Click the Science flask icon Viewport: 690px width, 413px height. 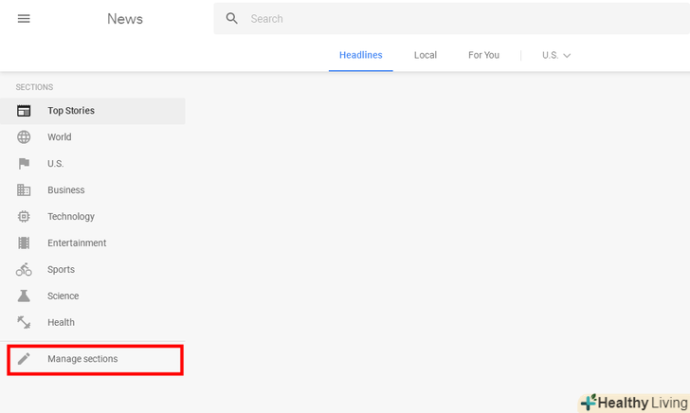tap(24, 296)
